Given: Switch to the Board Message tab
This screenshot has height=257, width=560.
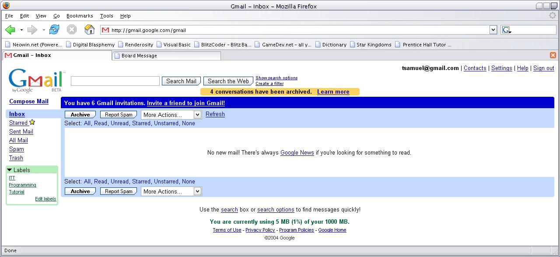Looking at the screenshot, I should (x=166, y=56).
